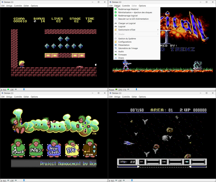Click the Audio speaker icon in menu
Screen dimensions: 216x182
click(x=116, y=52)
